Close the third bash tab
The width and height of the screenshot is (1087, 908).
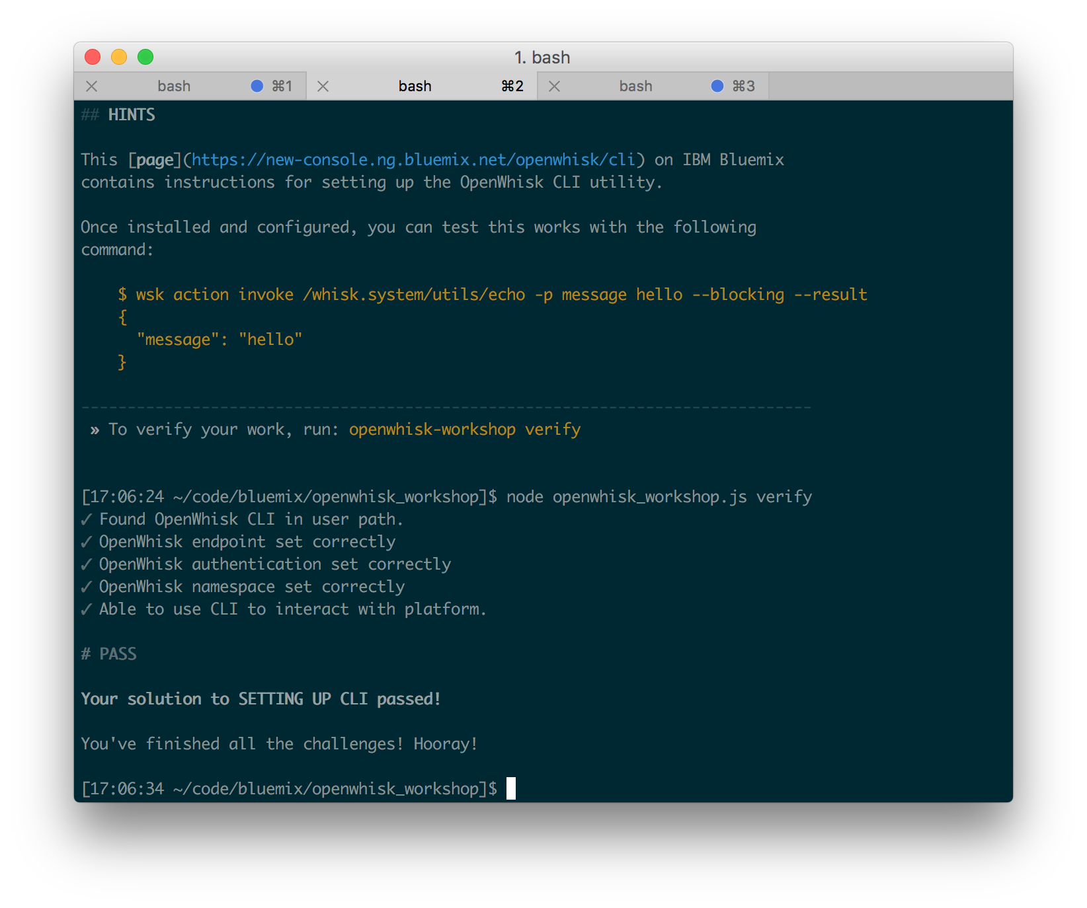(554, 86)
